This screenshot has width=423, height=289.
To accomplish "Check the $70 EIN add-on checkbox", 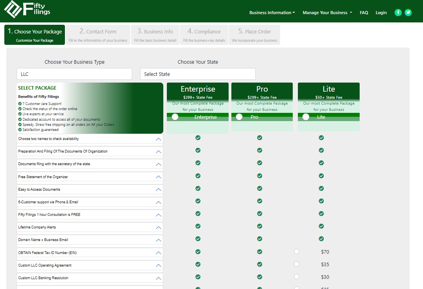I will tap(297, 252).
